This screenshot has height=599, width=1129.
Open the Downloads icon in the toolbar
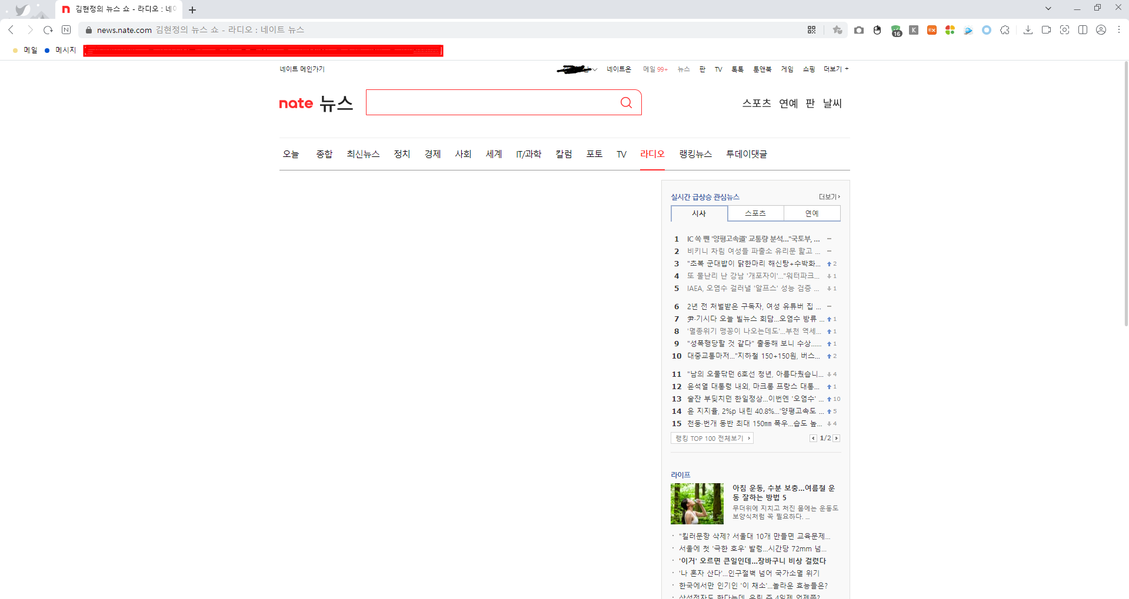[1028, 30]
